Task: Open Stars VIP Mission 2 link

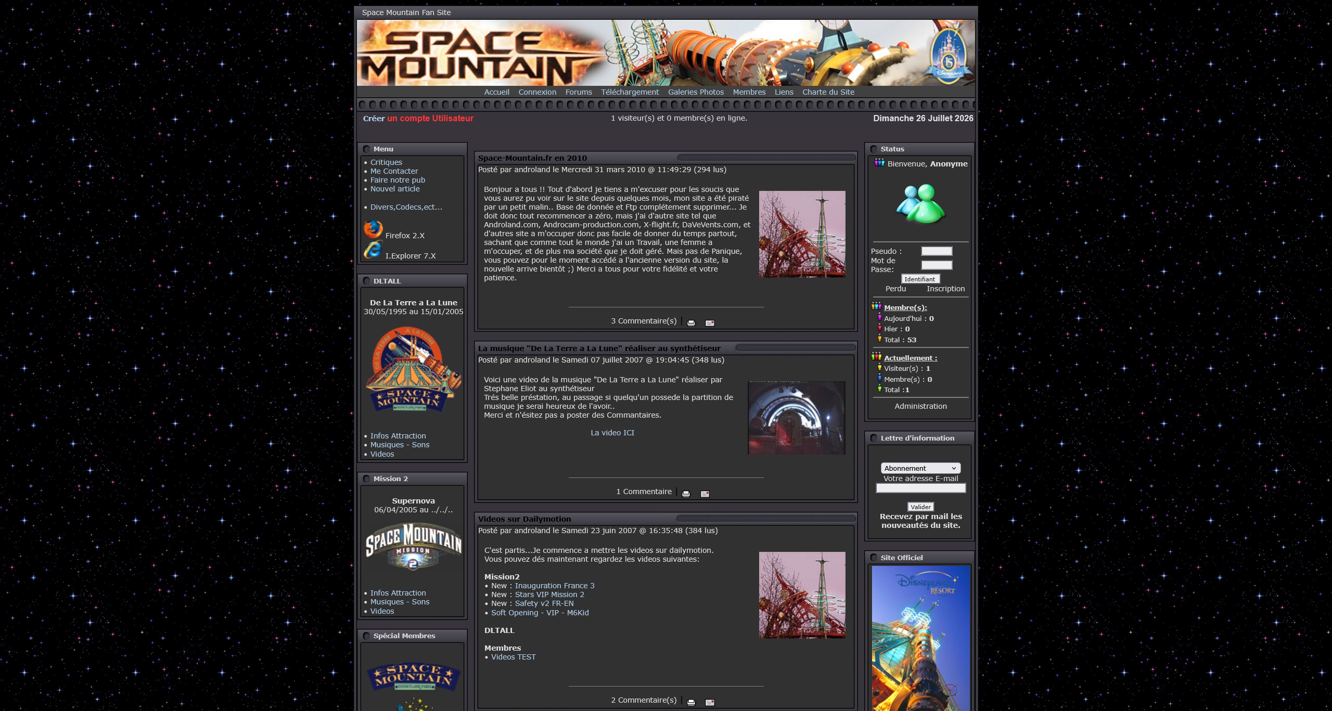Action: pyautogui.click(x=549, y=594)
